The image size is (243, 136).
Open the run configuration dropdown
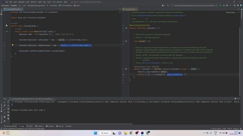click(x=194, y=5)
